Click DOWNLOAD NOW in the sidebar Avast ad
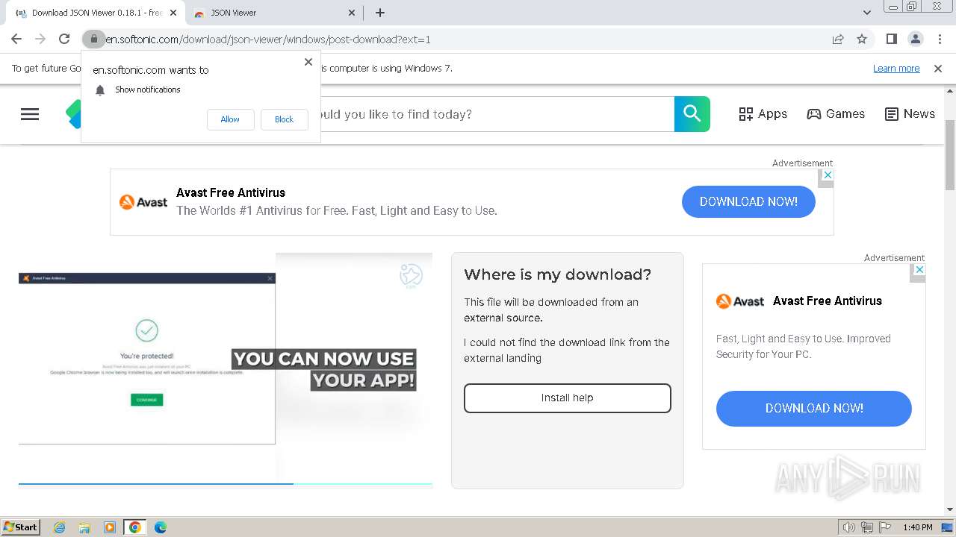Screen dimensions: 956x537 [x=814, y=408]
